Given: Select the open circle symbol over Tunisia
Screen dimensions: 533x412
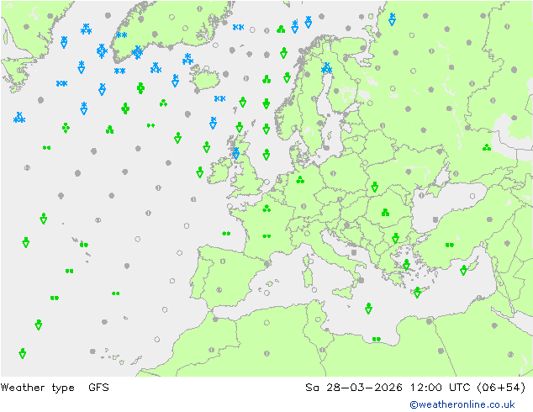Looking at the screenshot, I should click(x=318, y=320).
